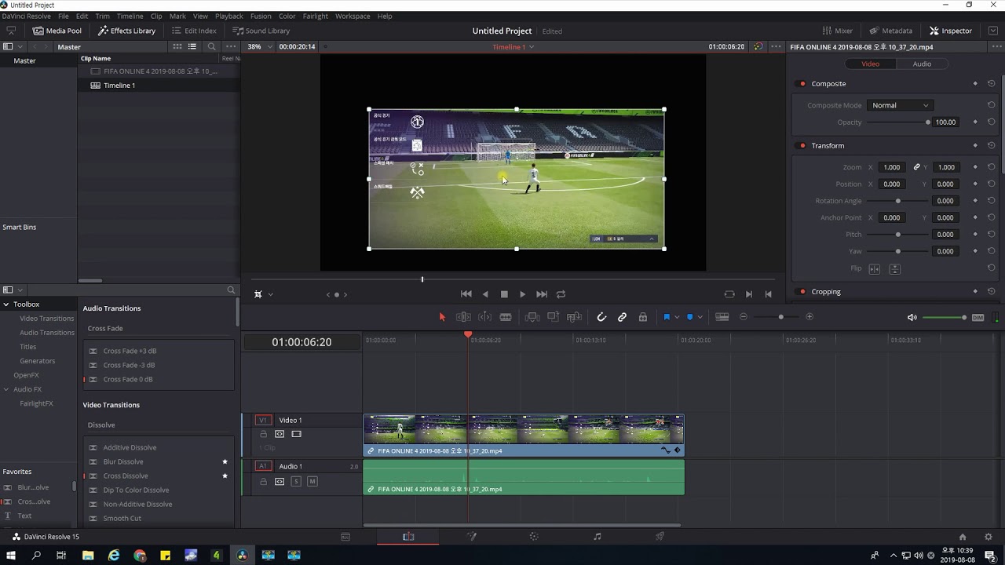
Task: Open viewer options three-dot menu
Action: click(x=776, y=46)
